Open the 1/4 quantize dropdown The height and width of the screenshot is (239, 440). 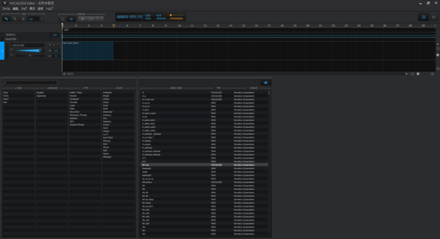pyautogui.click(x=35, y=19)
